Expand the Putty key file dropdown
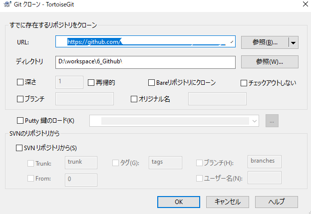Image resolution: width=311 pixels, height=214 pixels. [255, 121]
